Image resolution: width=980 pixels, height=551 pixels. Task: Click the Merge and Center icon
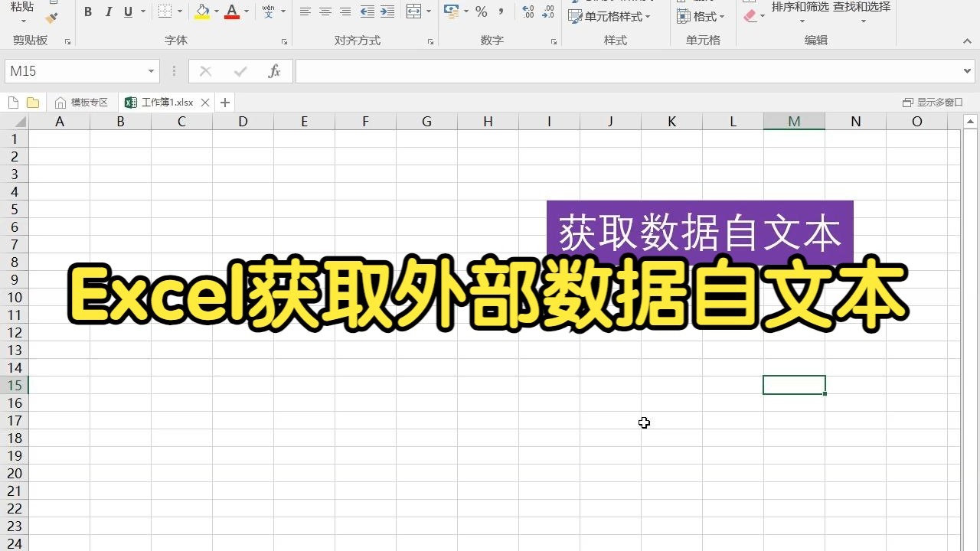pyautogui.click(x=413, y=12)
